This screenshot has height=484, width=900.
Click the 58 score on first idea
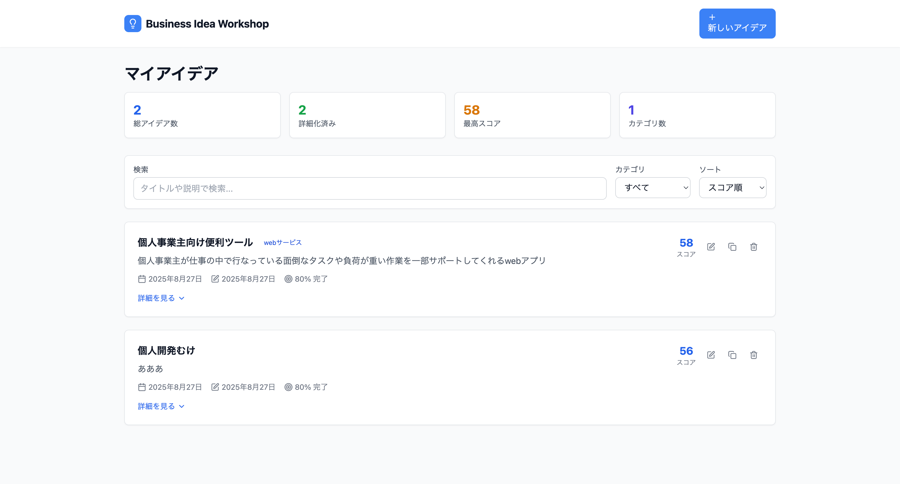(686, 243)
